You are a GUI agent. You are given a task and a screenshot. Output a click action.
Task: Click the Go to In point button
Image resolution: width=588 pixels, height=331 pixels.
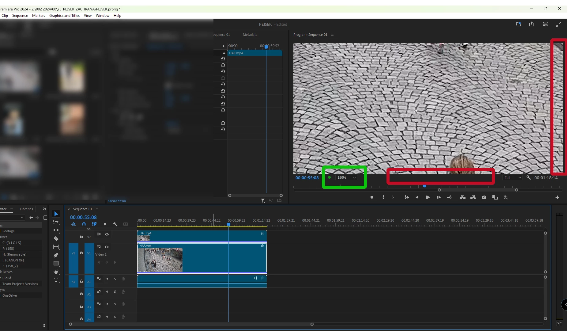(407, 197)
